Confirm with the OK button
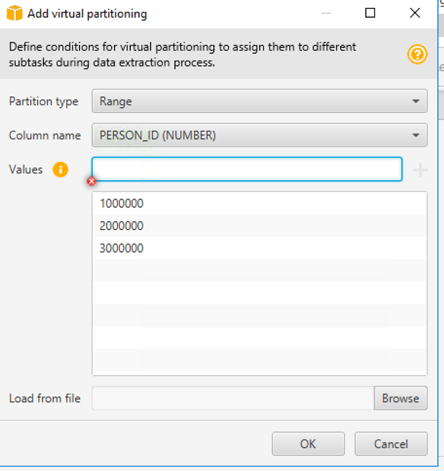The height and width of the screenshot is (471, 444). tap(308, 443)
